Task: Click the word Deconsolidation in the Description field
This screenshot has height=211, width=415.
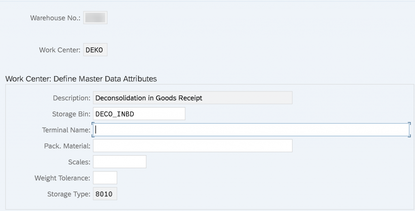Action: pyautogui.click(x=121, y=98)
